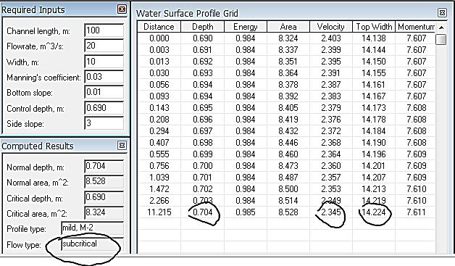Viewport: 455px width, 266px height.
Task: Select the Critical area result field
Action: click(x=104, y=213)
